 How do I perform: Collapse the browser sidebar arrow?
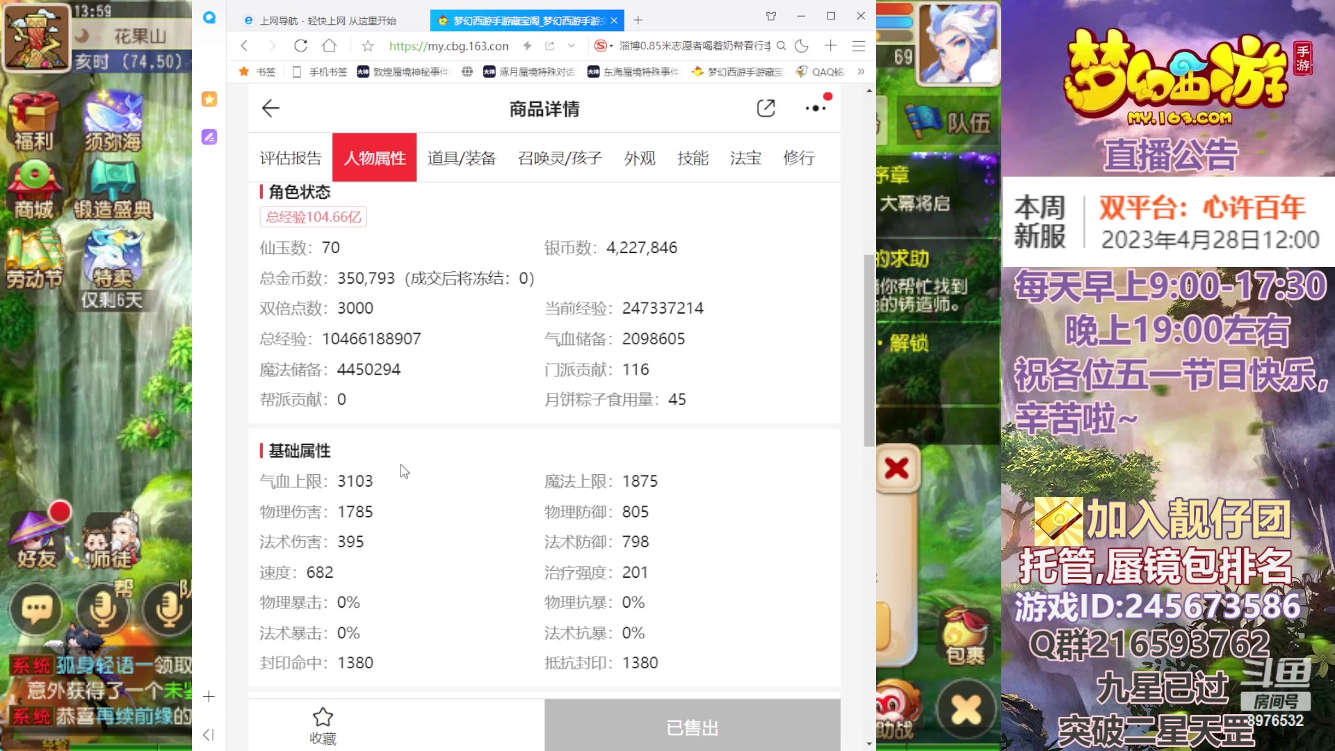point(208,735)
